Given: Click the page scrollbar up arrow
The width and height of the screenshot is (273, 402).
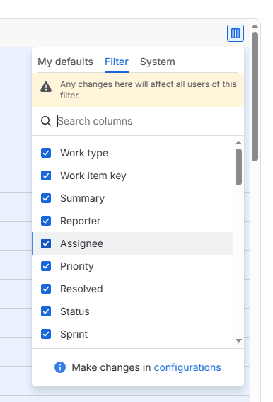Looking at the screenshot, I should point(255,26).
